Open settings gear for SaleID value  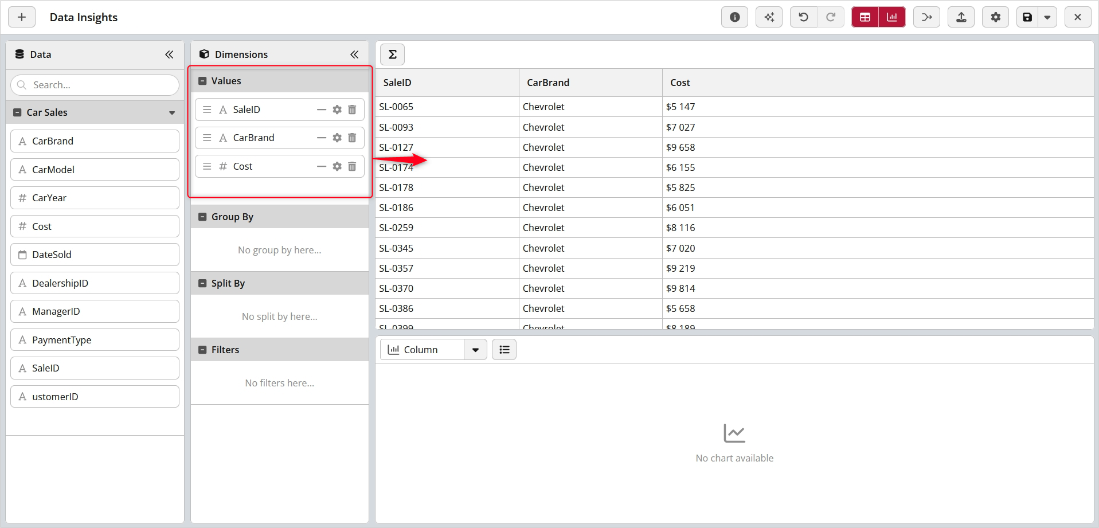point(337,109)
